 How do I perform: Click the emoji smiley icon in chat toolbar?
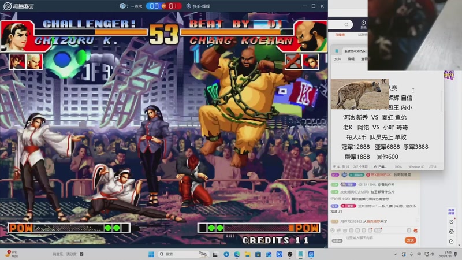pyautogui.click(x=333, y=231)
